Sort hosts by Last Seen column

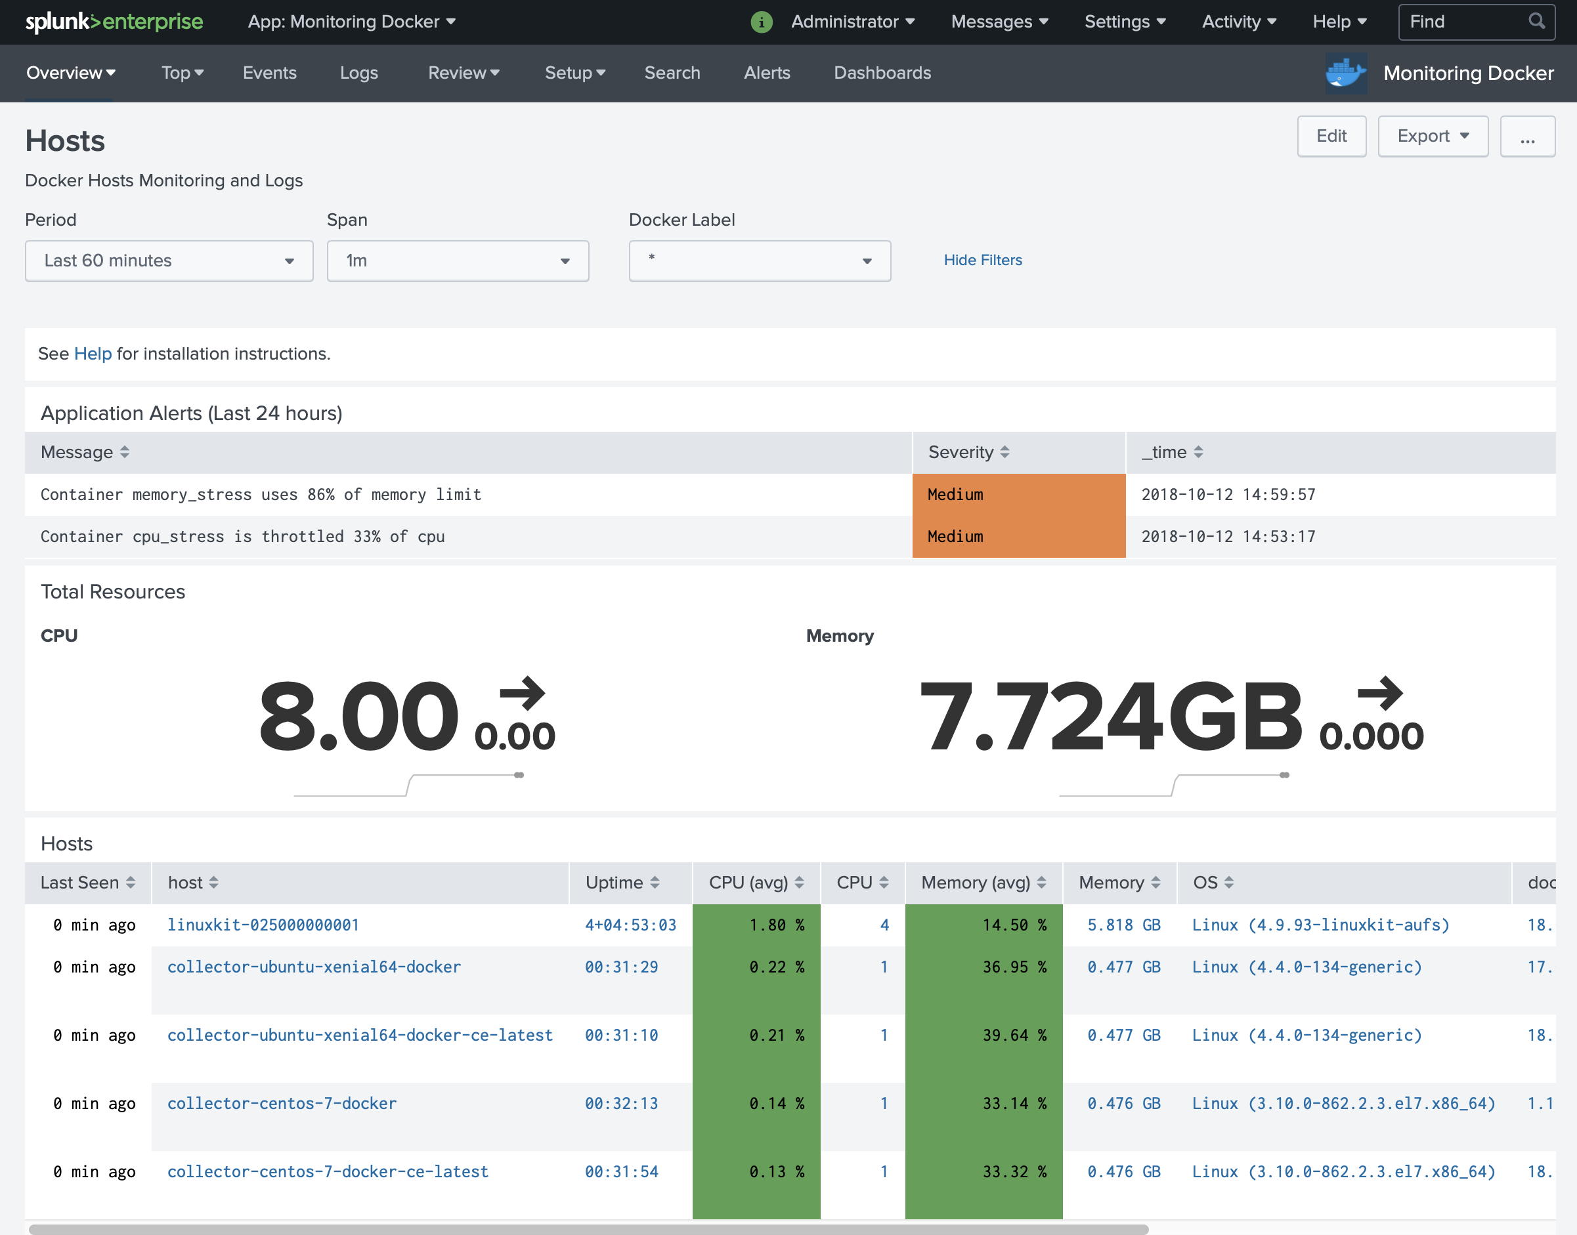[x=87, y=883]
